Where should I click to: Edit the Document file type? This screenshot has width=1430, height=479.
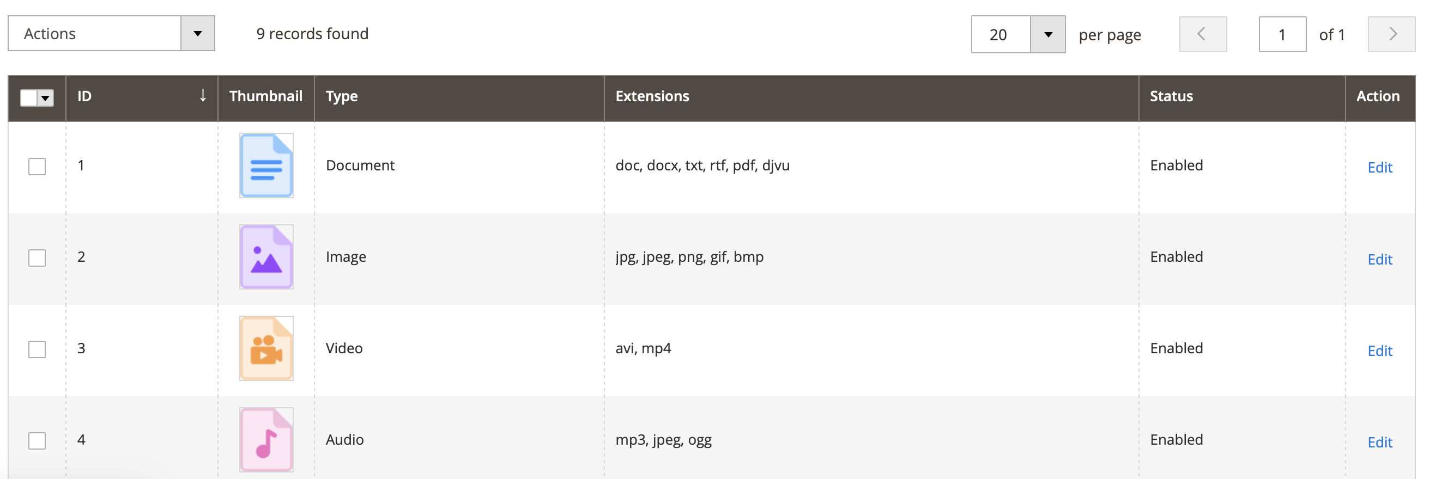click(x=1379, y=168)
